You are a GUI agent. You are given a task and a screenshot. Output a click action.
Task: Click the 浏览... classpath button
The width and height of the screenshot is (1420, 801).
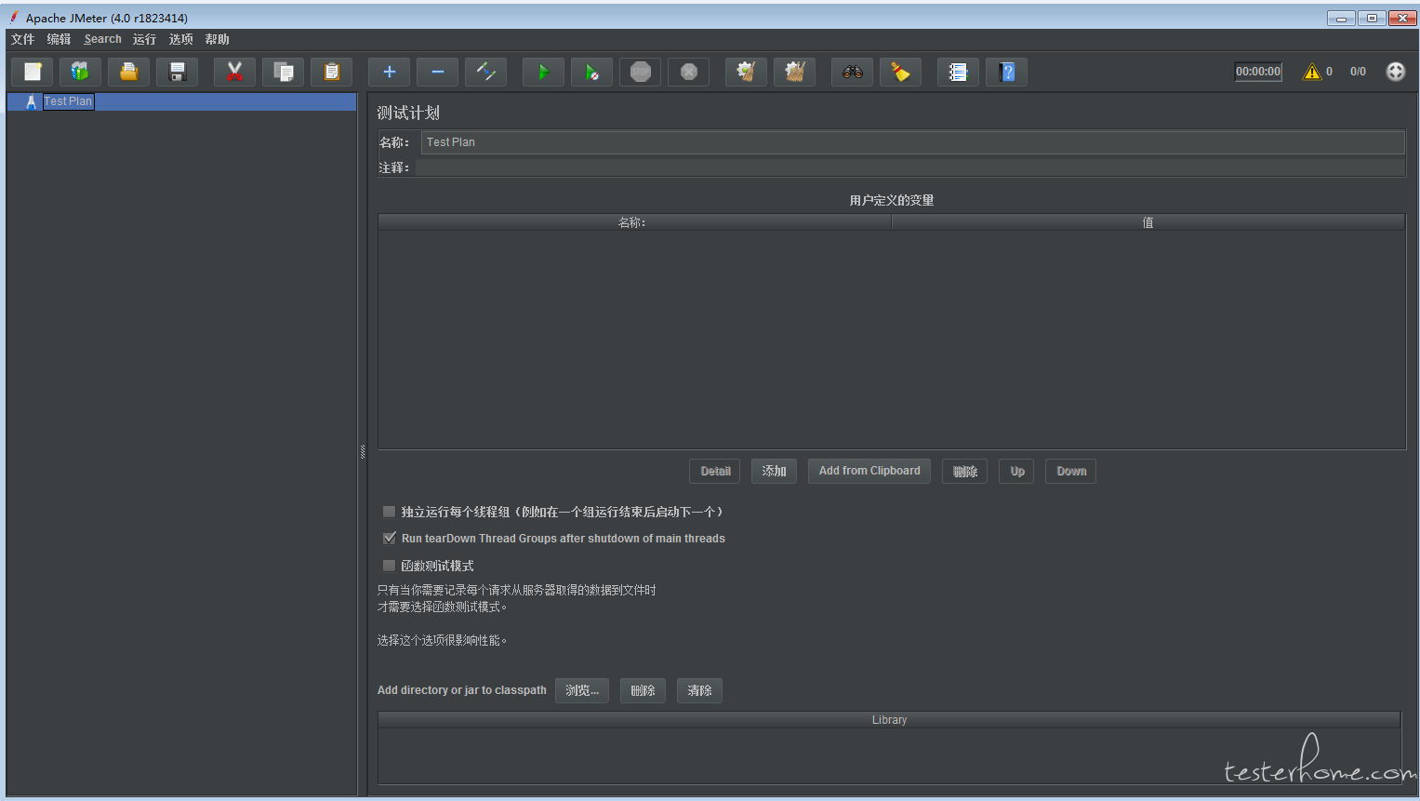tap(582, 690)
